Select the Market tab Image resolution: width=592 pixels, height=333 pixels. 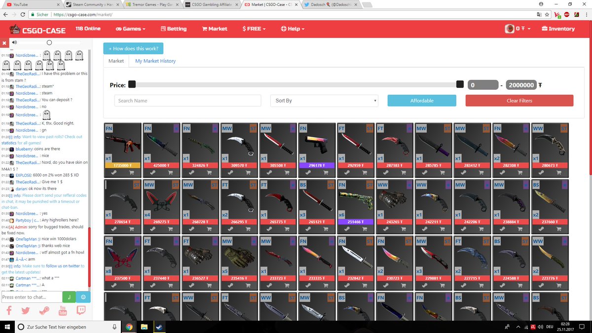point(116,61)
